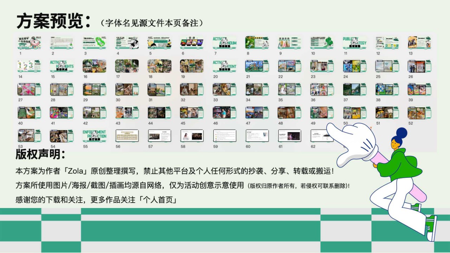Open the table slide thumbnail numbered 56
This screenshot has height=253, width=450.
click(x=127, y=136)
